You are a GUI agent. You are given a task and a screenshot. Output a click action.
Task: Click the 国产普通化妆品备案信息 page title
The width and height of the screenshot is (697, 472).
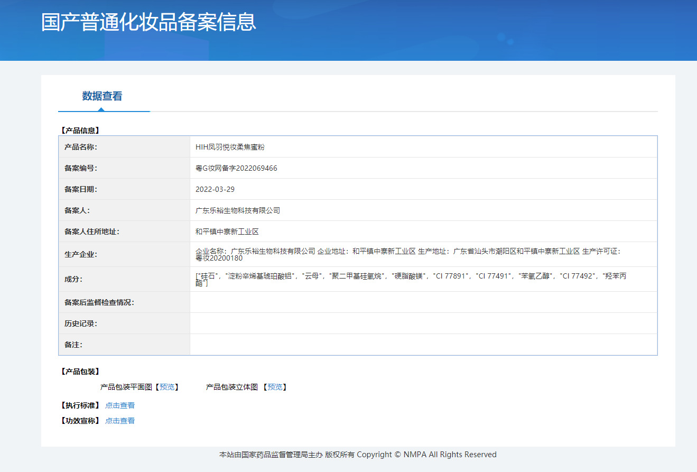pyautogui.click(x=148, y=22)
